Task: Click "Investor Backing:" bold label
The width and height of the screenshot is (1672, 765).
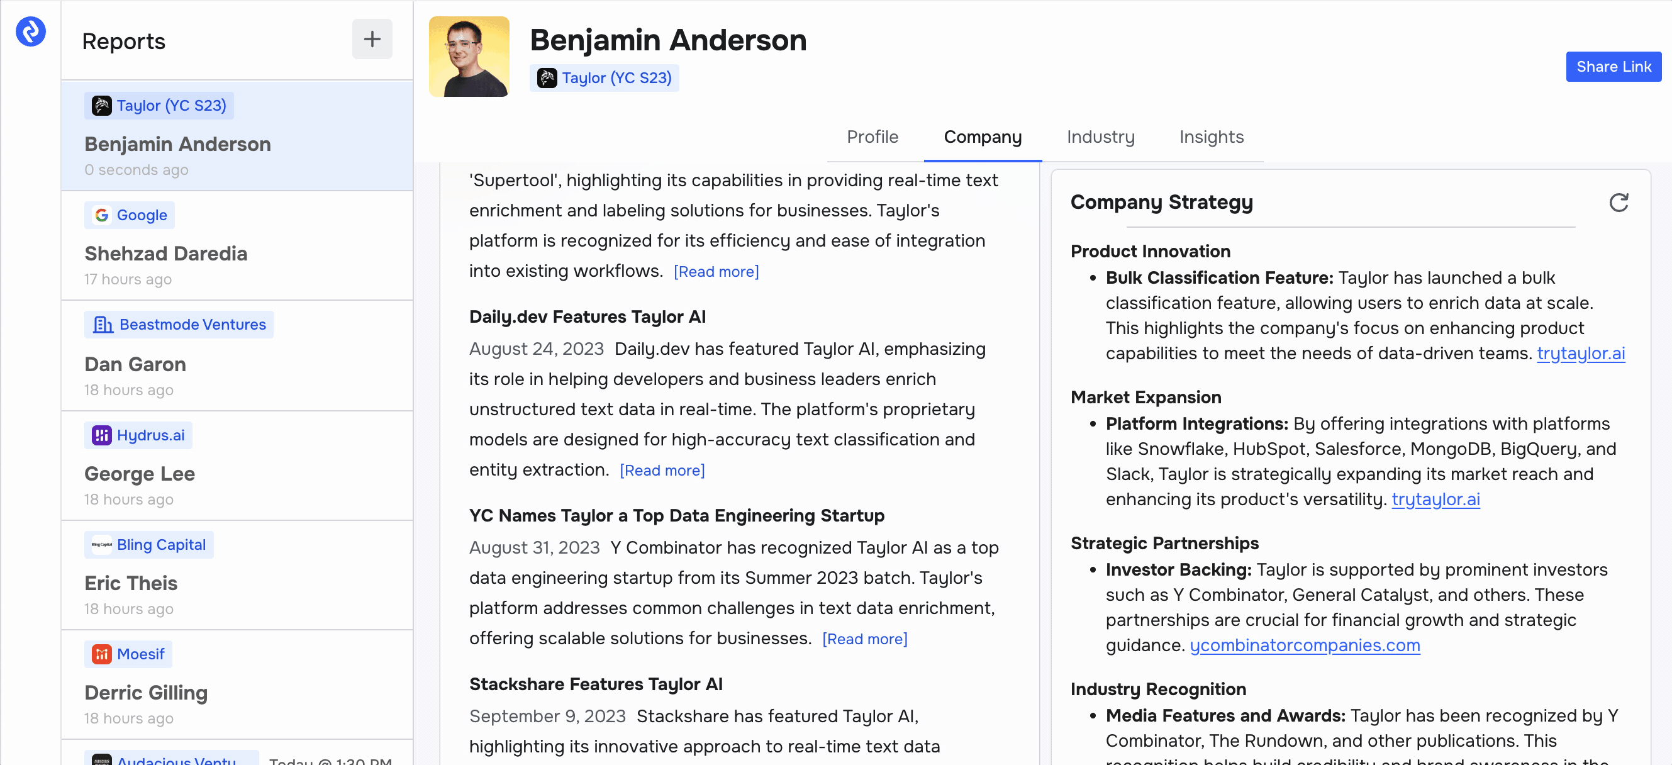Action: coord(1178,570)
